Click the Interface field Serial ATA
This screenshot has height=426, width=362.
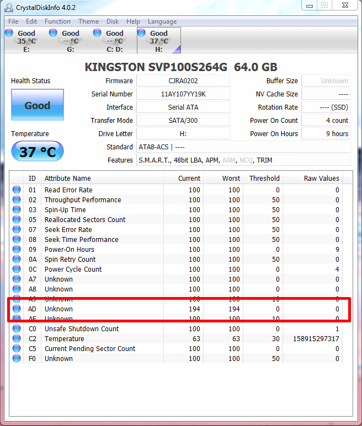coord(183,107)
